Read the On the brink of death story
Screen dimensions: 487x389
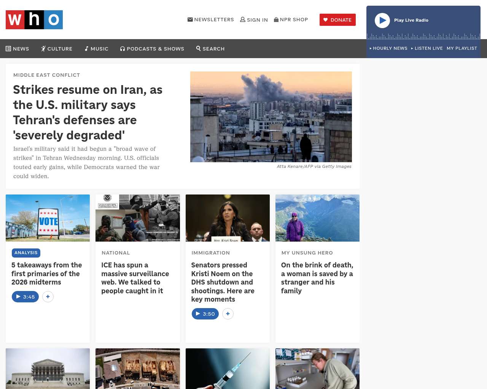coord(317,278)
